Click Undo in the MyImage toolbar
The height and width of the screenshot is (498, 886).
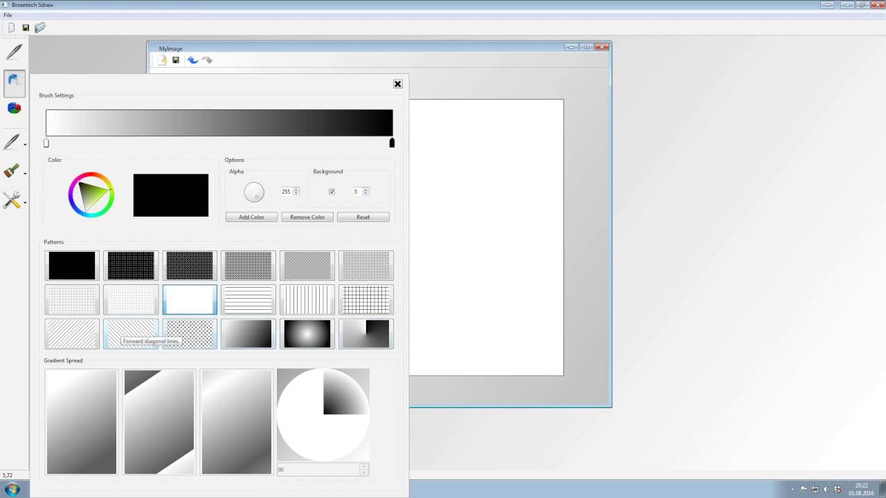[192, 60]
